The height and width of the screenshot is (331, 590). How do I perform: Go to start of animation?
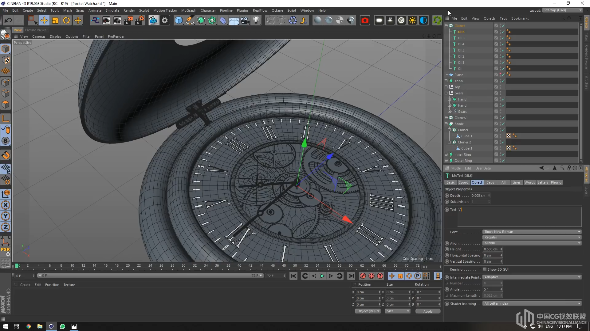coord(293,276)
